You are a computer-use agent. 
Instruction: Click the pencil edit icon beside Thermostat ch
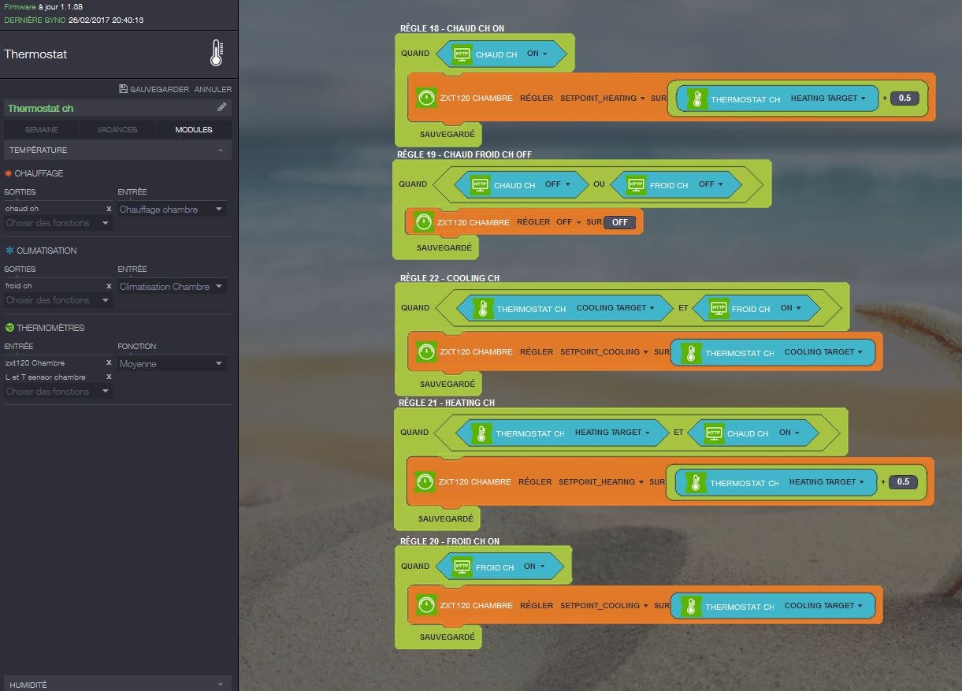tap(222, 107)
